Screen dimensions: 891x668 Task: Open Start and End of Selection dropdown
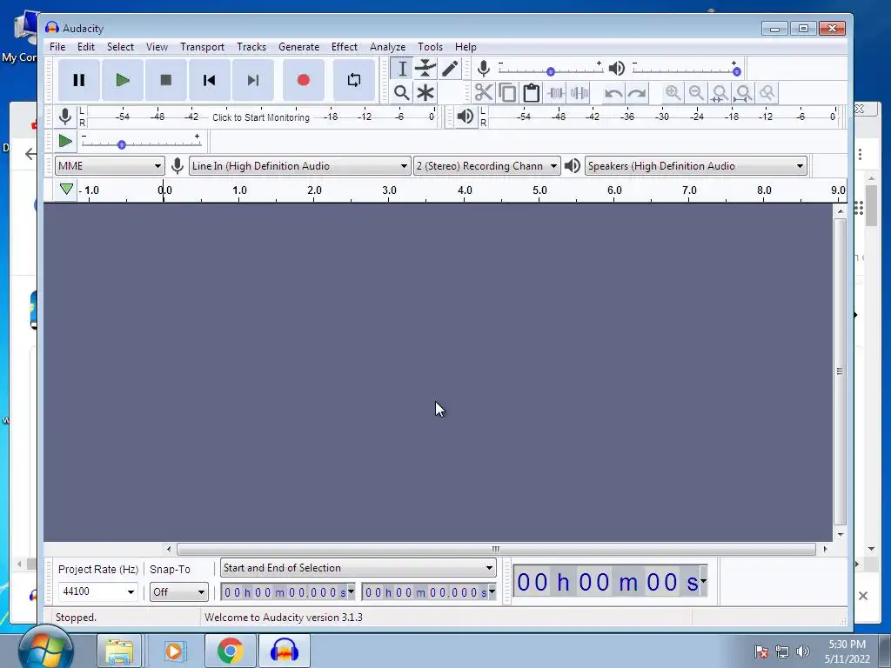(x=358, y=568)
